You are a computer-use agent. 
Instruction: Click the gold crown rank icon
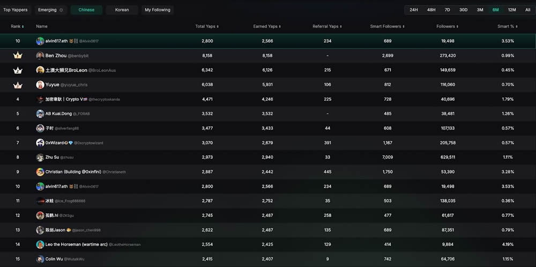pyautogui.click(x=17, y=56)
